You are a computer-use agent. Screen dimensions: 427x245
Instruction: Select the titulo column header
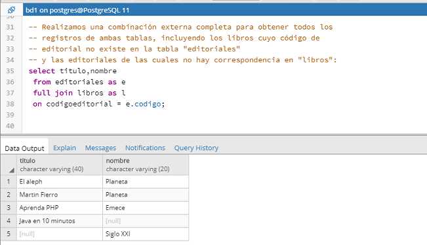pos(60,165)
